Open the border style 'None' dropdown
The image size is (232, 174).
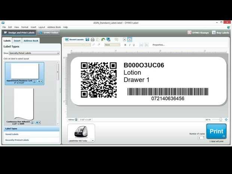point(112,45)
